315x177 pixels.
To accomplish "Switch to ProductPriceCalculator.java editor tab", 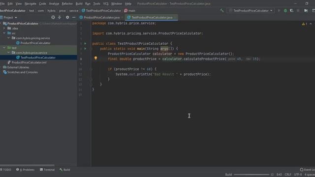I will [101, 18].
